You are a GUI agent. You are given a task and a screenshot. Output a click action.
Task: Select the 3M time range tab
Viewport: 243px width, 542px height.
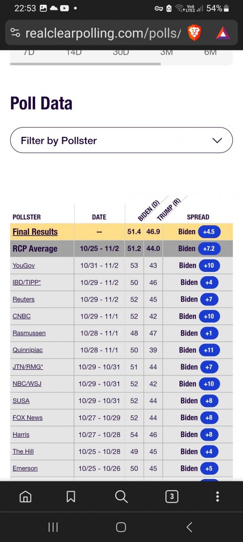click(x=166, y=53)
